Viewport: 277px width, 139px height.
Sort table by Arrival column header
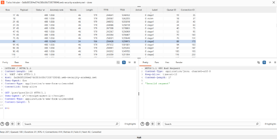pos(138,10)
